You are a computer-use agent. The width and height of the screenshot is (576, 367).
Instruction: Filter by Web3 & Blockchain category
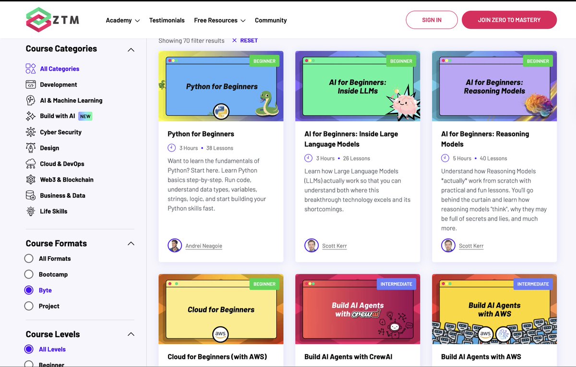click(x=67, y=179)
